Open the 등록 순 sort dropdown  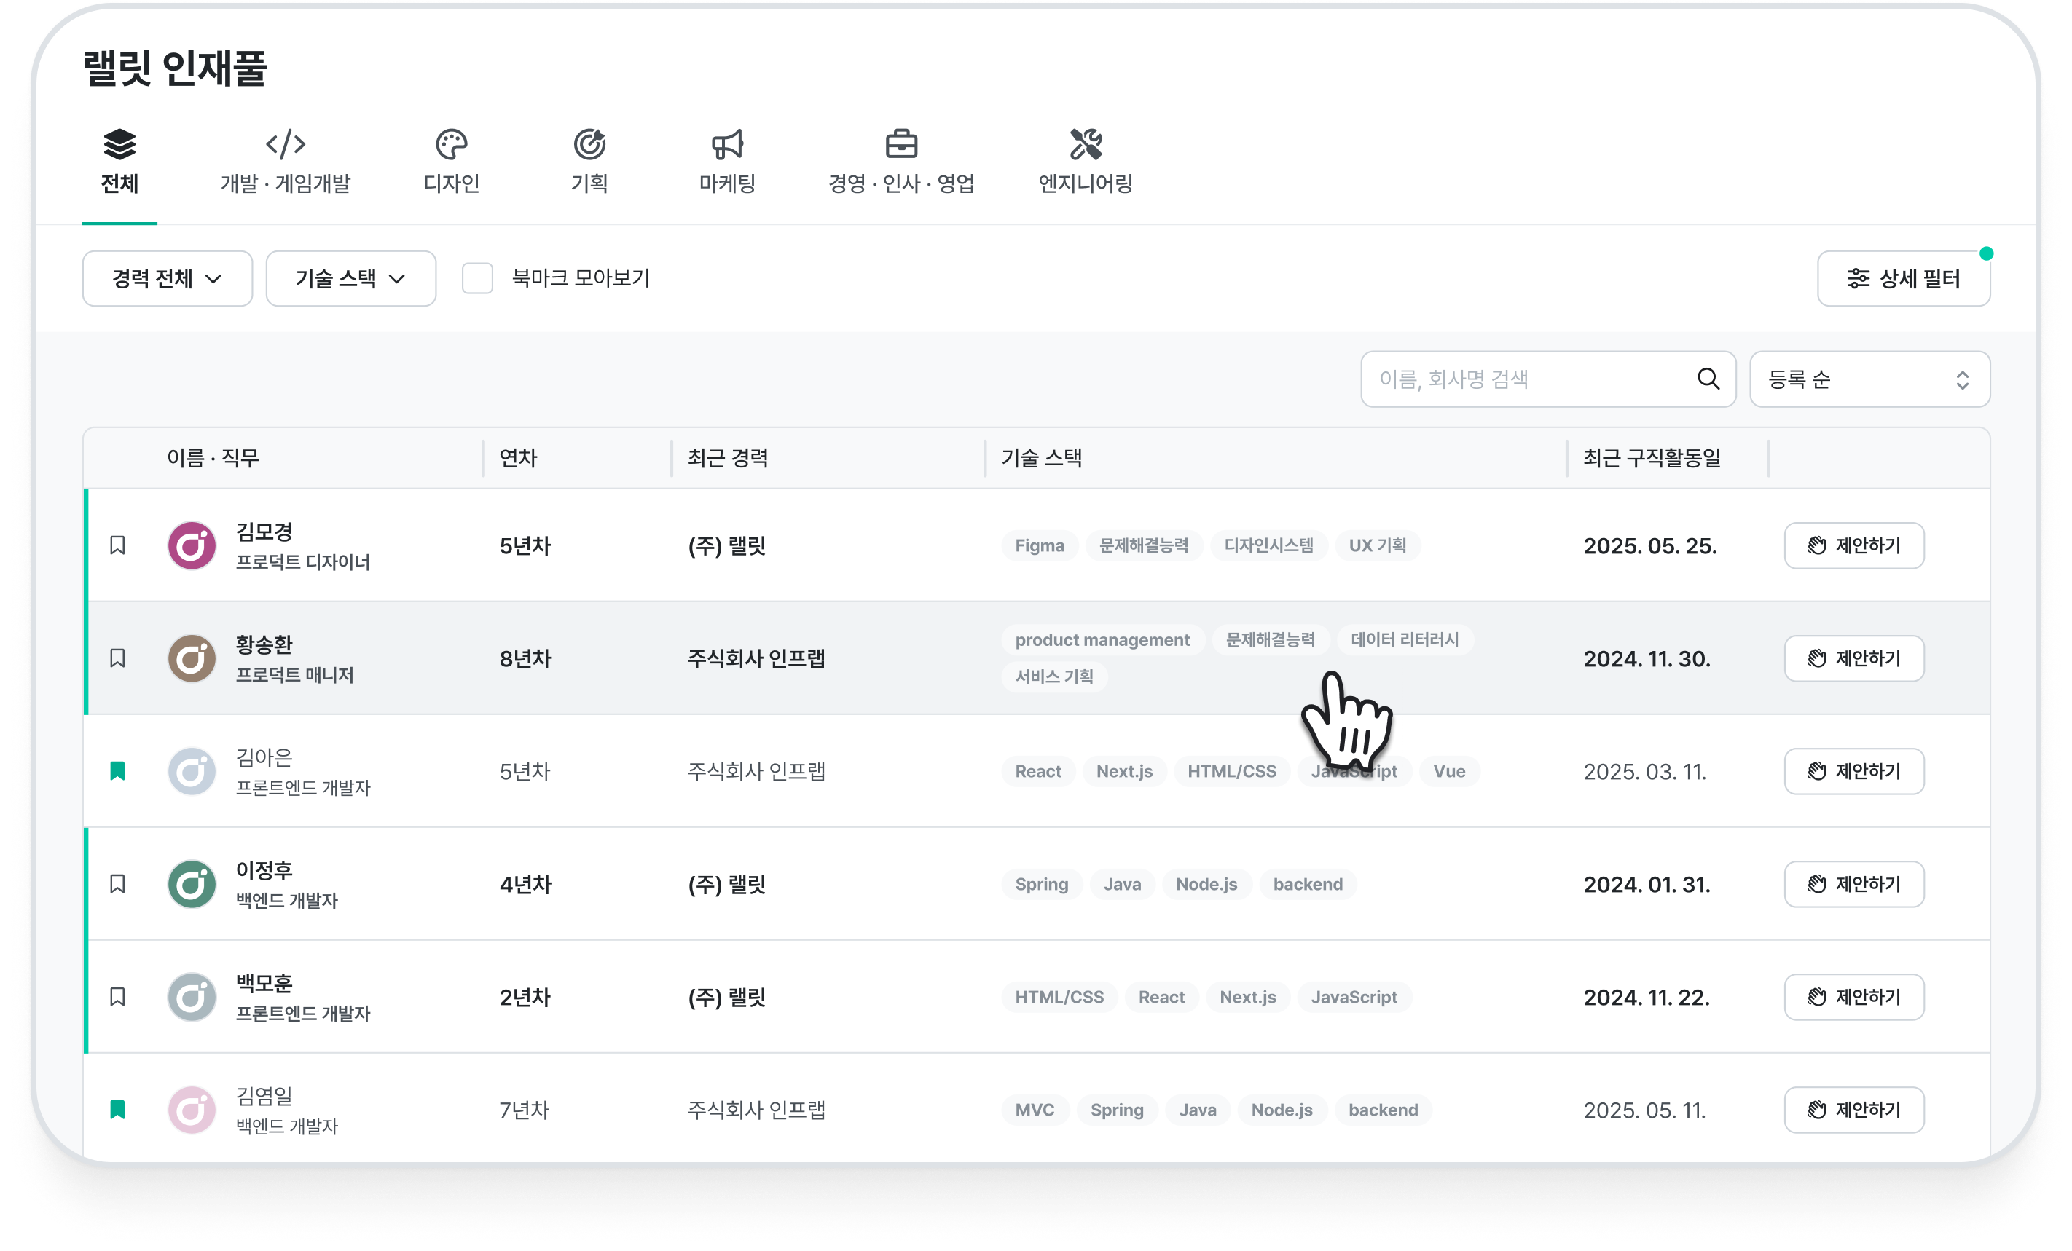click(1869, 379)
